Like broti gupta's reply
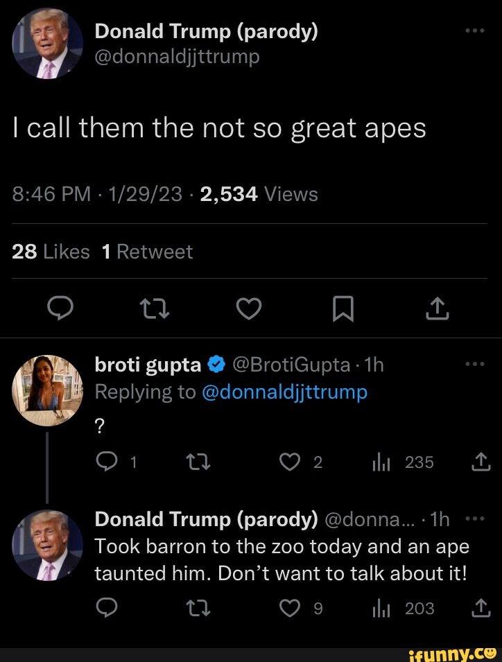502x662 pixels. (289, 462)
